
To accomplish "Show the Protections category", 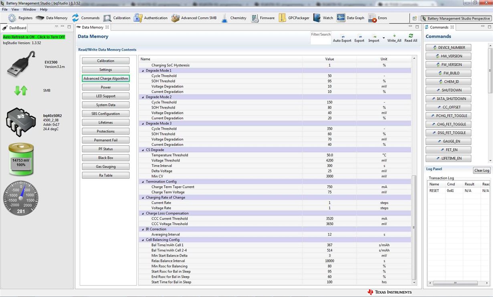I will click(106, 131).
